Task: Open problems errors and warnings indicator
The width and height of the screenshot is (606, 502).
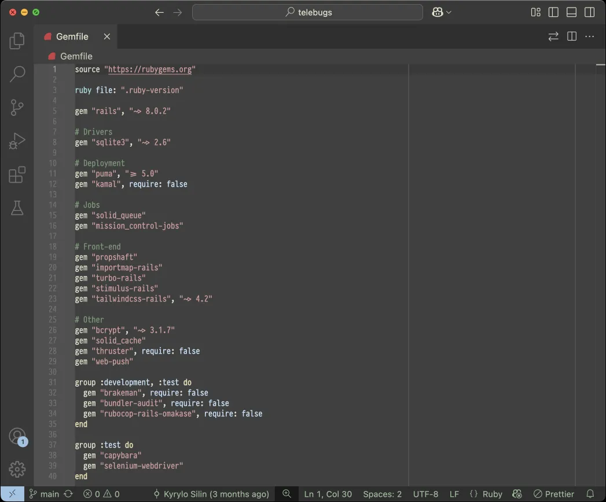Action: (x=101, y=494)
